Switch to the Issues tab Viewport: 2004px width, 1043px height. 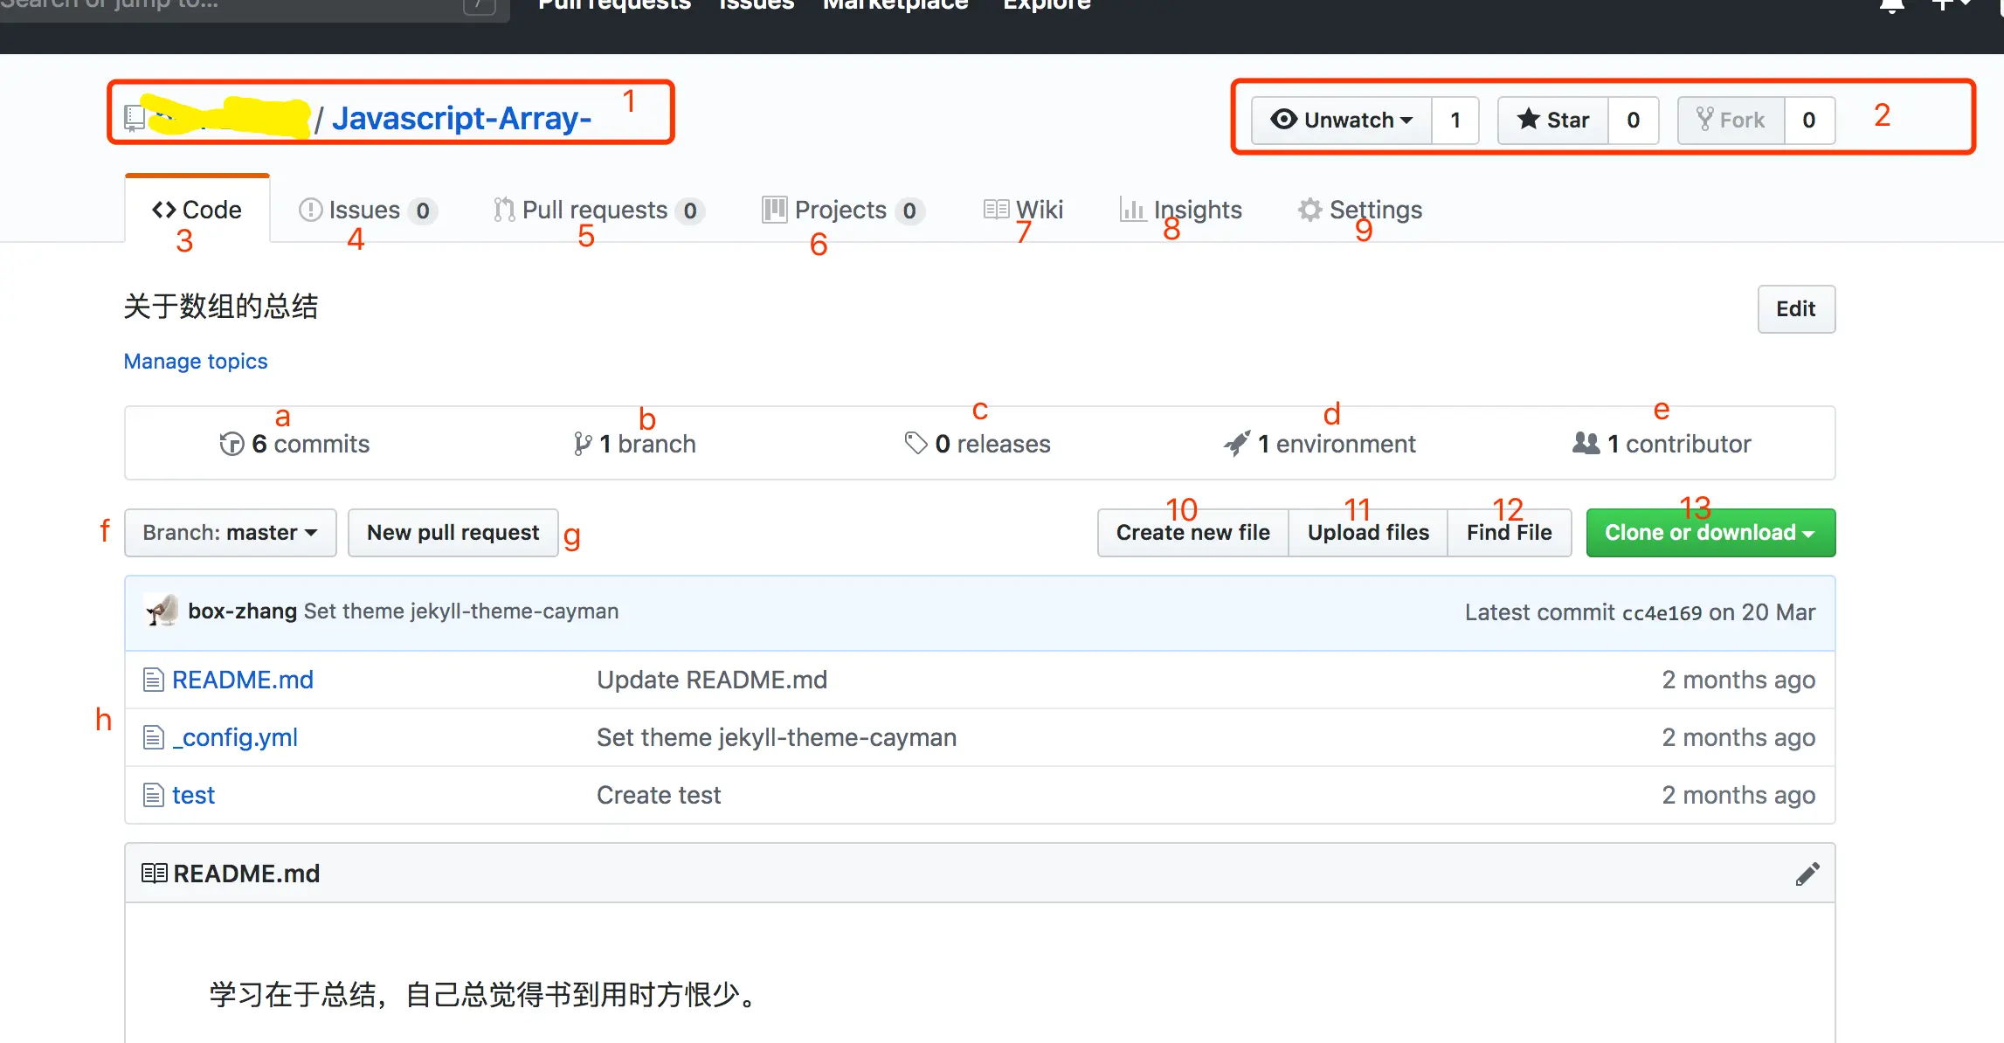click(x=364, y=210)
